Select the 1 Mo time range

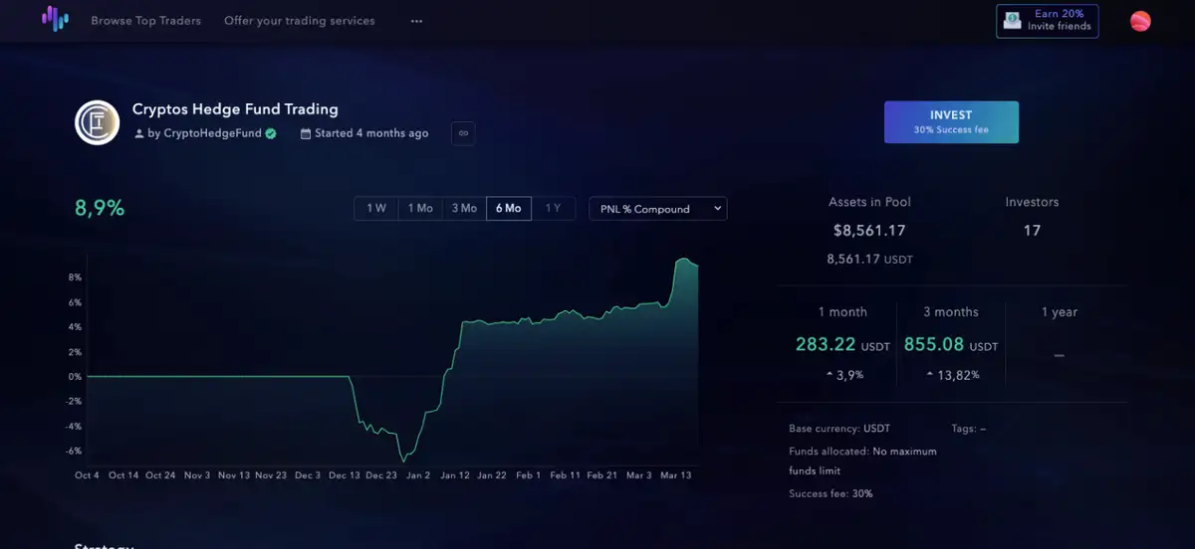coord(419,209)
